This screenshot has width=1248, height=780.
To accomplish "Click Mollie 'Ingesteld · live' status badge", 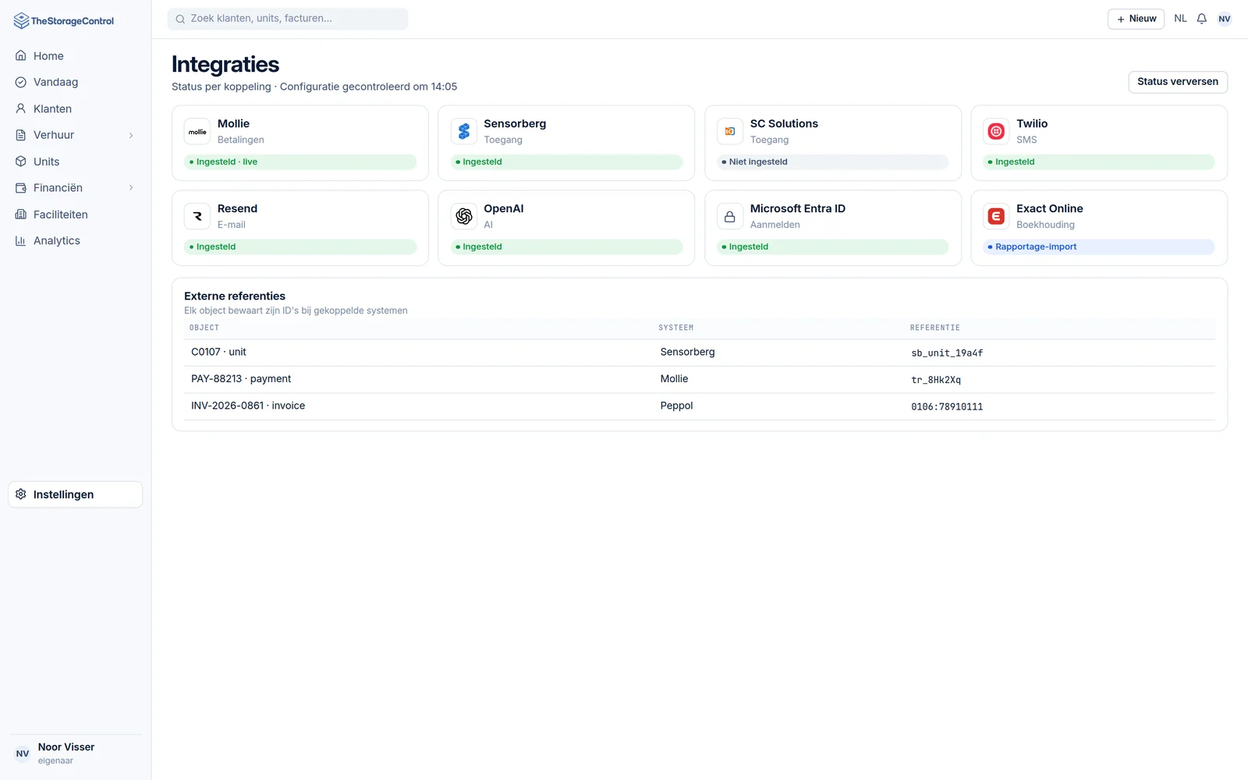I will point(300,162).
